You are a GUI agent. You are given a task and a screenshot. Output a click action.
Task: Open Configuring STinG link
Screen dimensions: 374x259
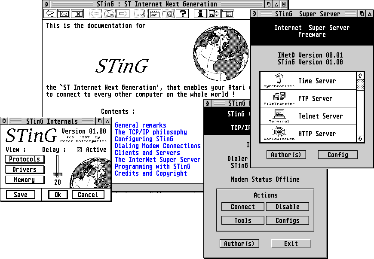pos(144,139)
